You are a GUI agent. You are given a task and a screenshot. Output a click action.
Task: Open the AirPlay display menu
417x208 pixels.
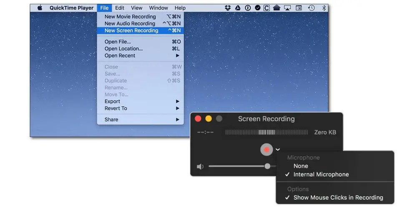[x=287, y=8]
